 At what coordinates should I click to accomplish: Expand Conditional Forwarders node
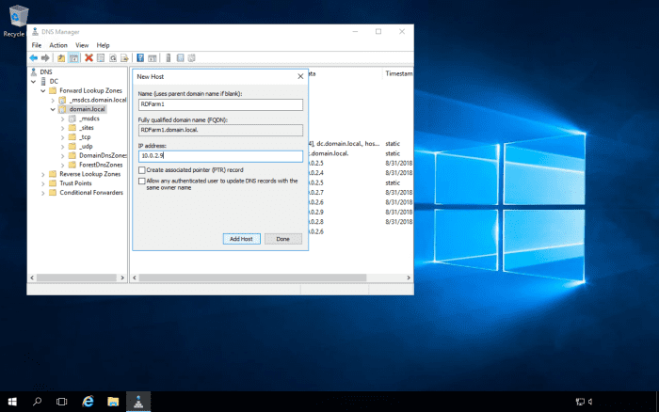point(43,193)
